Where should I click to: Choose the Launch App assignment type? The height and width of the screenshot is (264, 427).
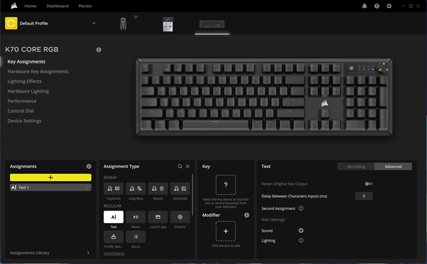[158, 217]
